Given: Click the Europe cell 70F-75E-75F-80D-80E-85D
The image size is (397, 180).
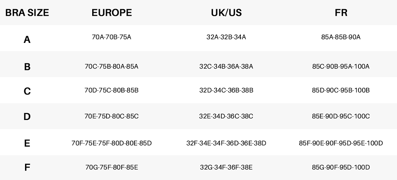Looking at the screenshot, I should click(x=111, y=143).
